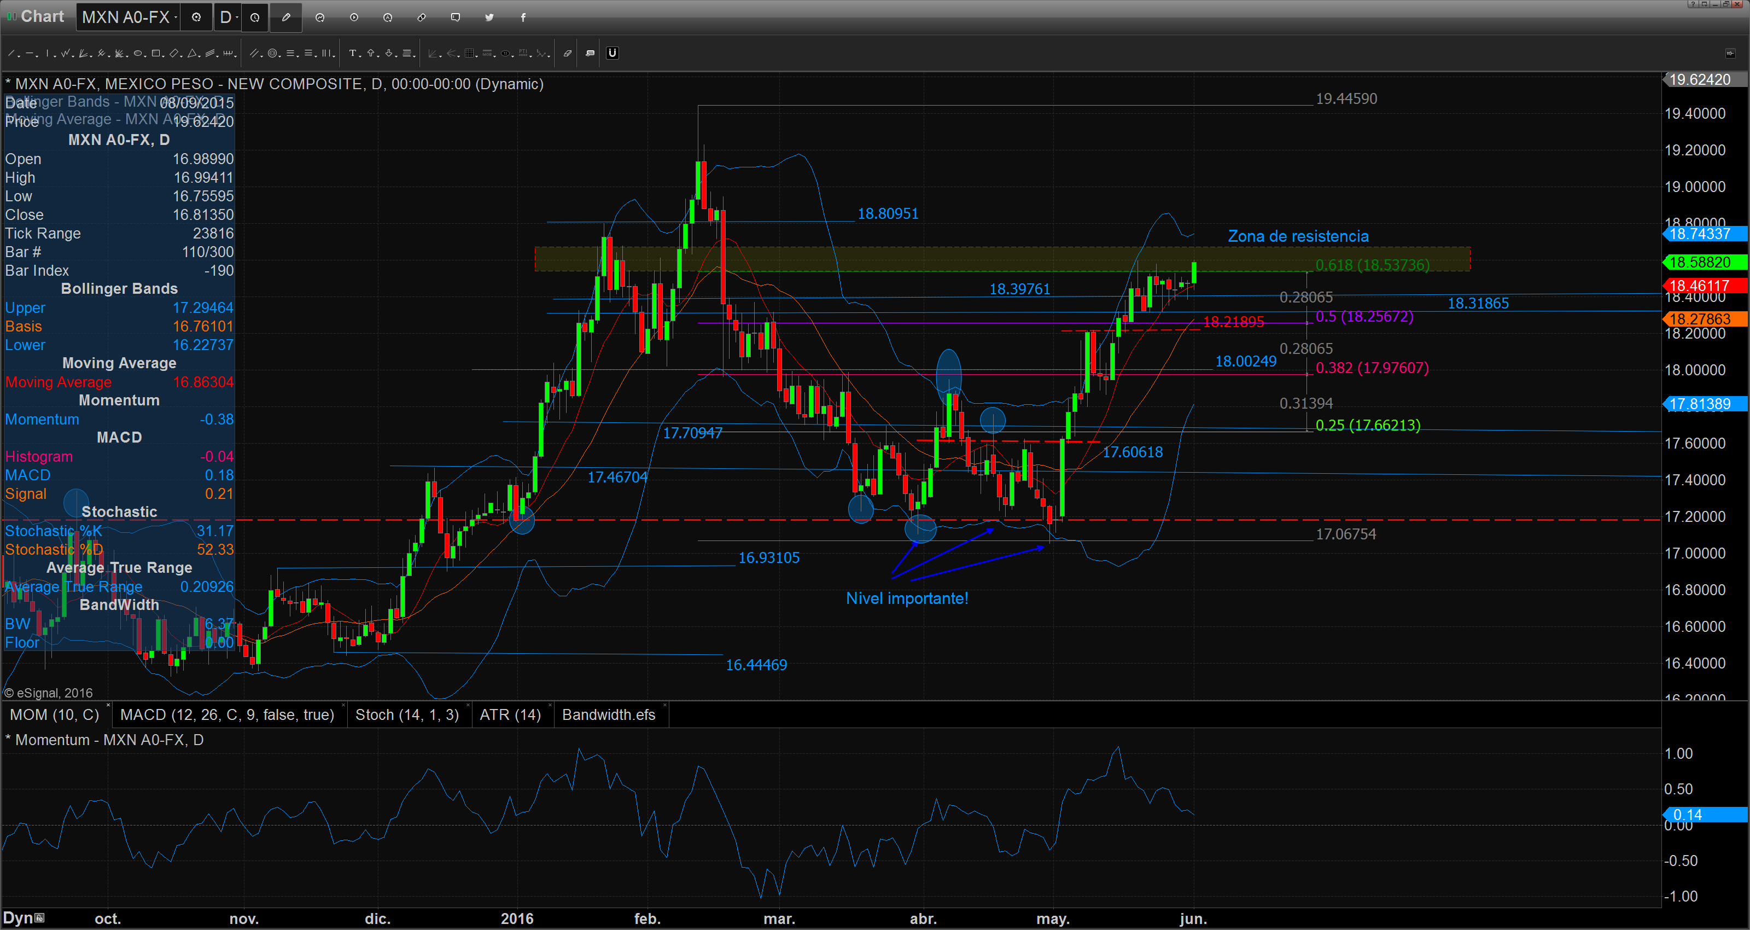Viewport: 1750px width, 930px height.
Task: Click the drawing pencil toolbar toggle
Action: tap(286, 18)
